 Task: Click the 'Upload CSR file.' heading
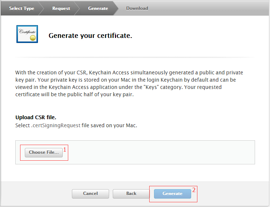pyautogui.click(x=36, y=117)
